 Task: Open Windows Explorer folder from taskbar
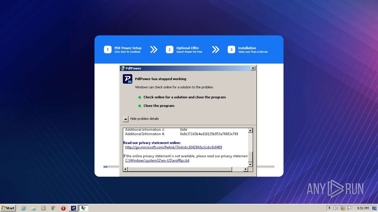point(33,208)
